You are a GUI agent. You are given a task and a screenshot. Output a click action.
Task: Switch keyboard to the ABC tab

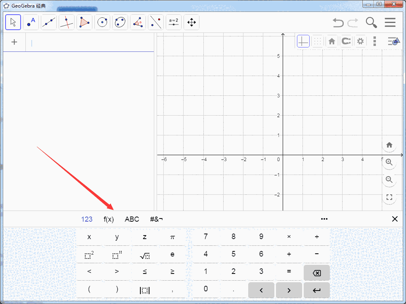132,219
